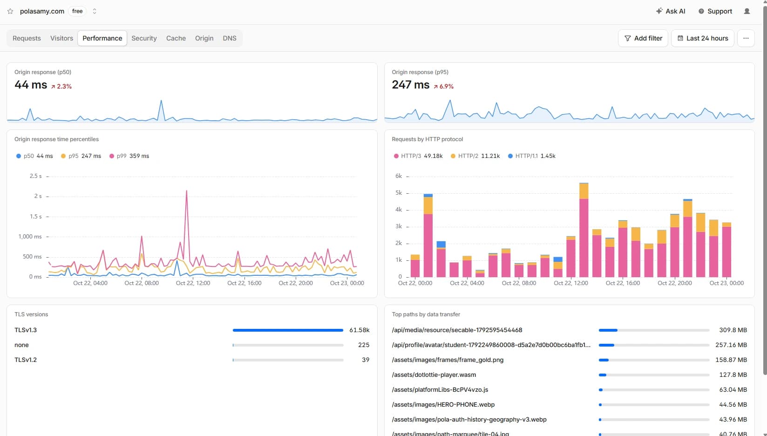767x436 pixels.
Task: Click the TLS 'none' row label
Action: (x=21, y=345)
